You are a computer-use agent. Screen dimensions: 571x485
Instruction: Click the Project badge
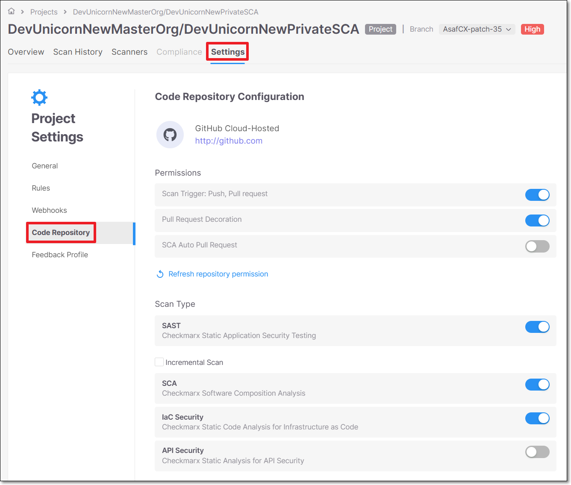point(380,29)
